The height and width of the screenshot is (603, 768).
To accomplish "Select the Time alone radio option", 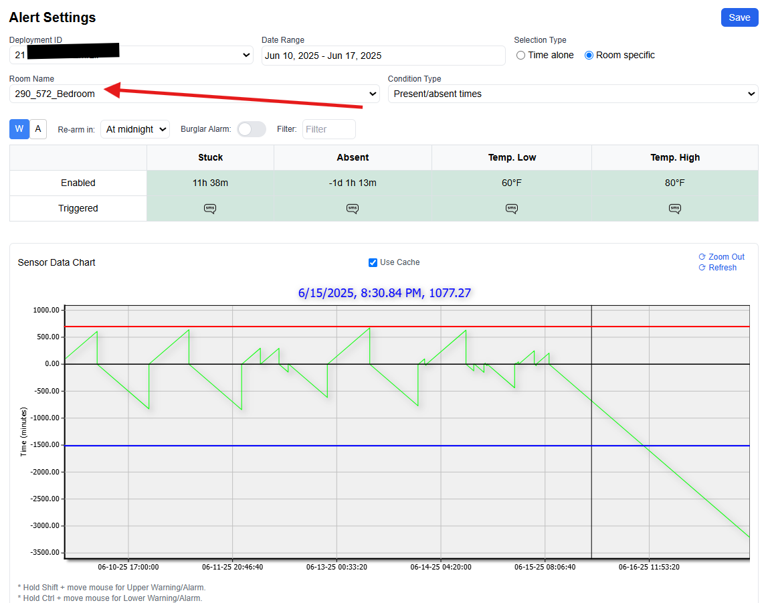I will [521, 56].
